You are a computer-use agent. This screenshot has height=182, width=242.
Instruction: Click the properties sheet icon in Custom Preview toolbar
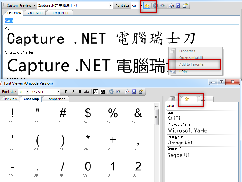pyautogui.click(x=185, y=6)
